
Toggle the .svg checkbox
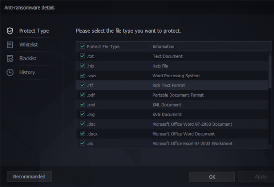point(82,114)
